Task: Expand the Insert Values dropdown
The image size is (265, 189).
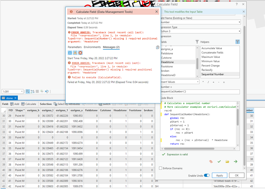Action: (x=179, y=82)
